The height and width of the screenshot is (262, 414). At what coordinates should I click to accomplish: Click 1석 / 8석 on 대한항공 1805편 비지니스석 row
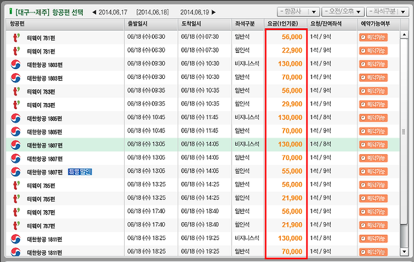(320, 117)
